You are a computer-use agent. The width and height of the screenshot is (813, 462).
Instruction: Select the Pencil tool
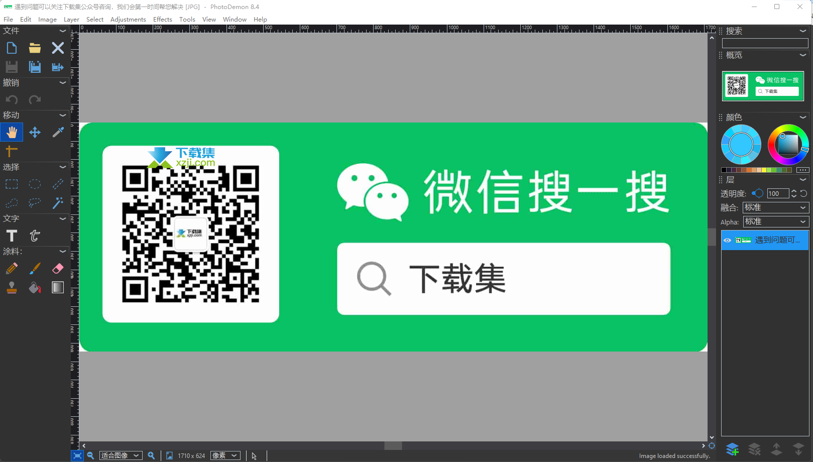(12, 268)
